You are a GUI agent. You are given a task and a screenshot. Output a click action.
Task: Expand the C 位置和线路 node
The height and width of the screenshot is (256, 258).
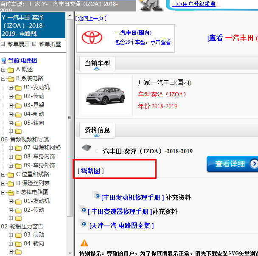(x=3, y=174)
